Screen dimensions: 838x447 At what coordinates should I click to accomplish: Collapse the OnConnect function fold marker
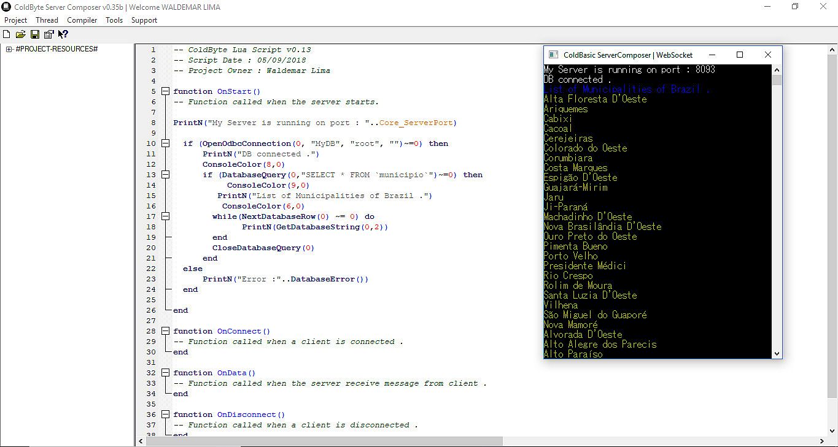(165, 331)
